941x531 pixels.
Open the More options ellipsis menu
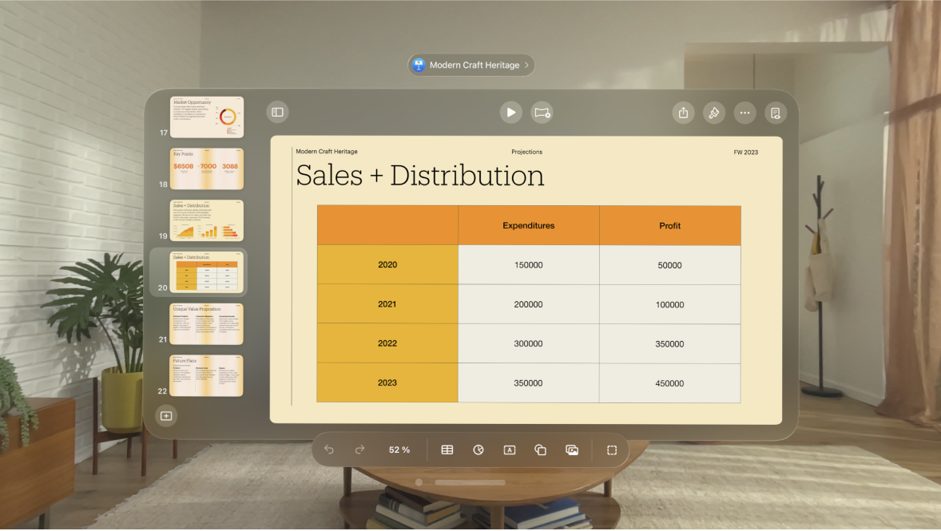[x=744, y=113]
